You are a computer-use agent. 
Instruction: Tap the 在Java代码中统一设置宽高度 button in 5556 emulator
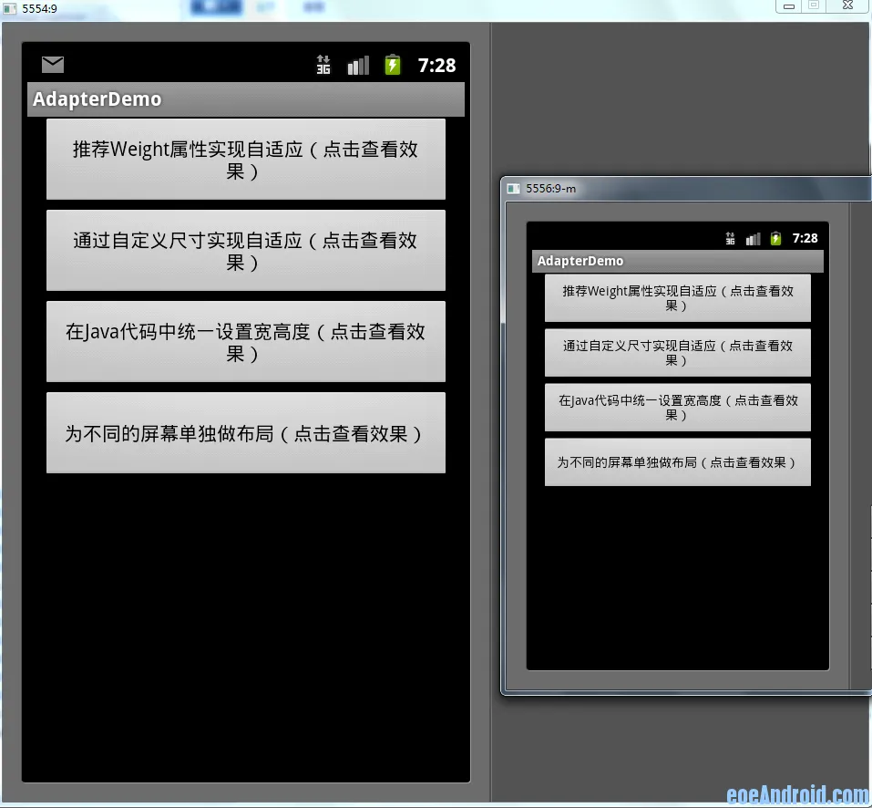(x=678, y=408)
